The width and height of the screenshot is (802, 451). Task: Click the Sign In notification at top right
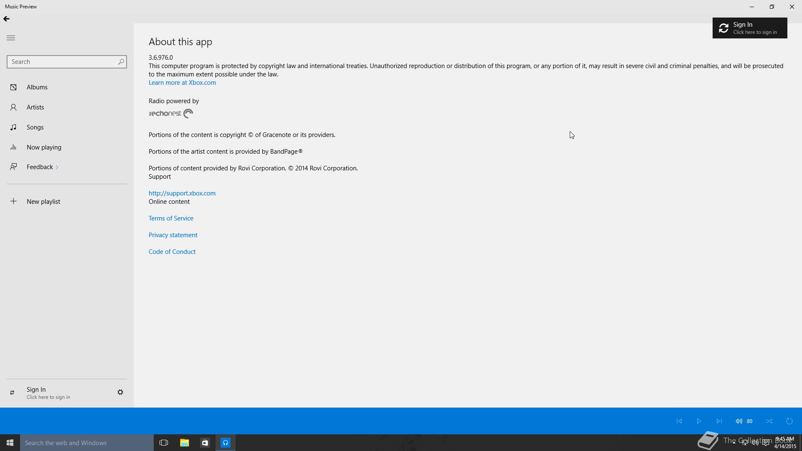[750, 28]
